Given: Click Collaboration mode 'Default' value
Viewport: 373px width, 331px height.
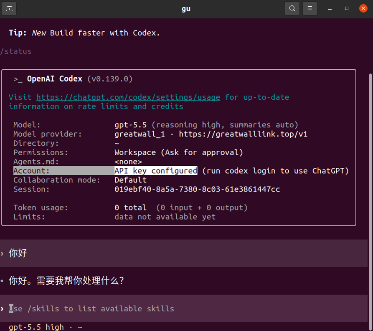Looking at the screenshot, I should (130, 180).
